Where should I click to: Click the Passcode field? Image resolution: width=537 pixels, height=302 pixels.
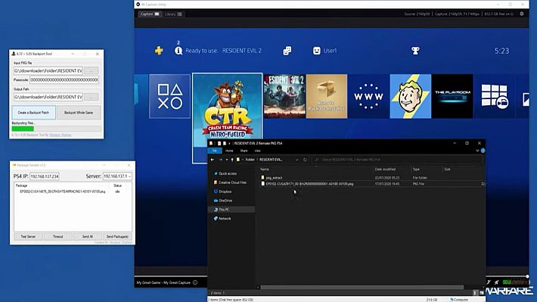64,80
